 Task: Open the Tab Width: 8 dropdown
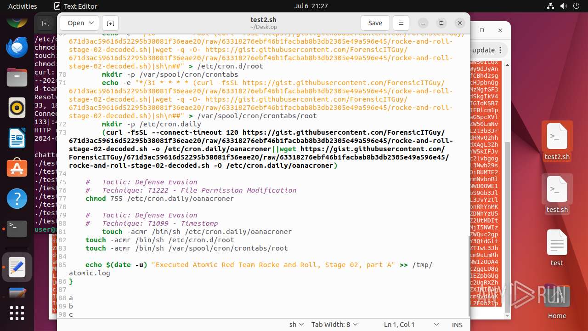334,325
